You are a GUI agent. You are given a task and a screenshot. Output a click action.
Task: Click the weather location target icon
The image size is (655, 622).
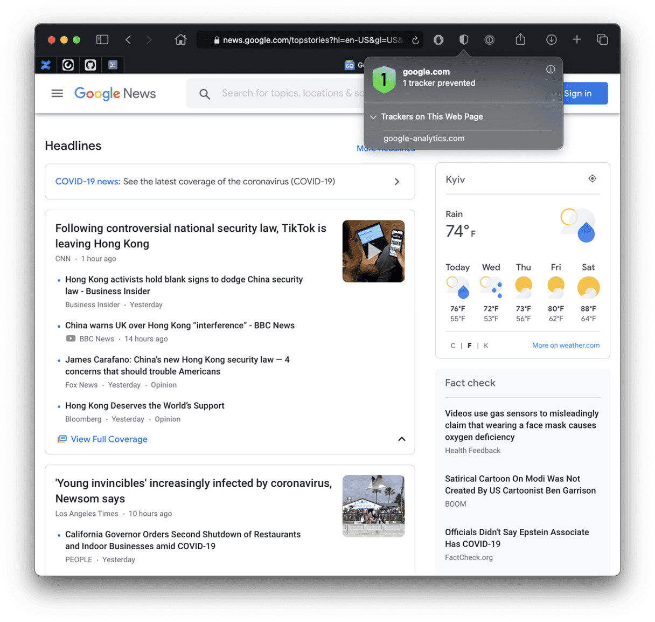592,178
